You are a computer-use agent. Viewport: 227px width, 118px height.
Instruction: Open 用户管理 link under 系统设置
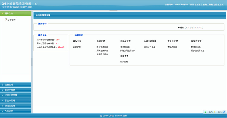(124, 62)
